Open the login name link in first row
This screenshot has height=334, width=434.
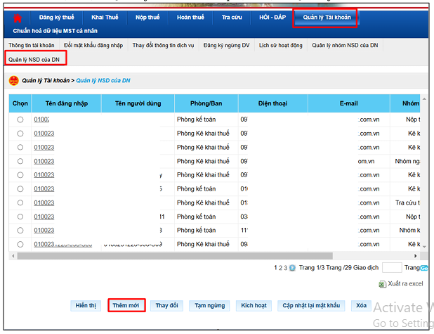41,120
